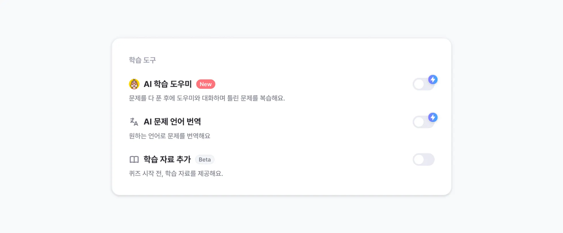Click the gray Beta badge
563x233 pixels.
pyautogui.click(x=205, y=160)
